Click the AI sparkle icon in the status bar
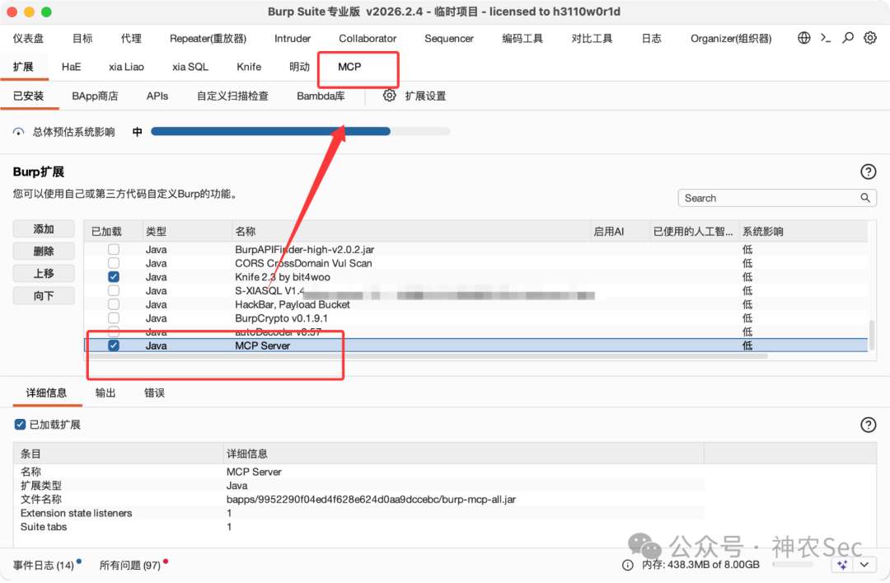 pyautogui.click(x=842, y=565)
